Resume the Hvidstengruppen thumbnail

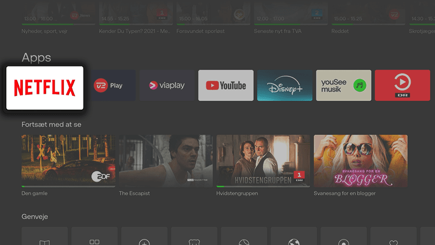[263, 160]
